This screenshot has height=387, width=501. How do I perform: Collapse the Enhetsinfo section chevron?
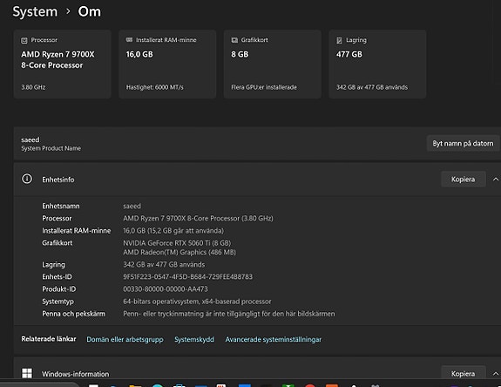(496, 180)
